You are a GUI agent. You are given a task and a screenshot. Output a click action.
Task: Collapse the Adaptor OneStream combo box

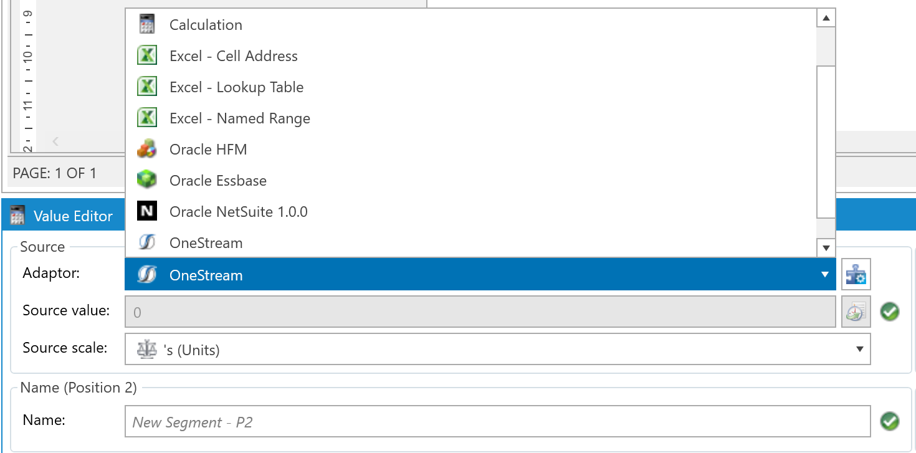point(824,275)
